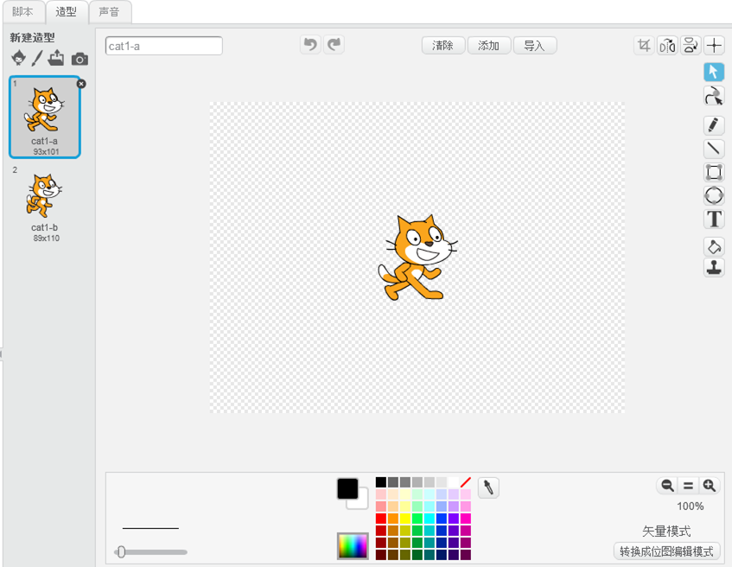Click the 清除 button
732x567 pixels.
(443, 45)
